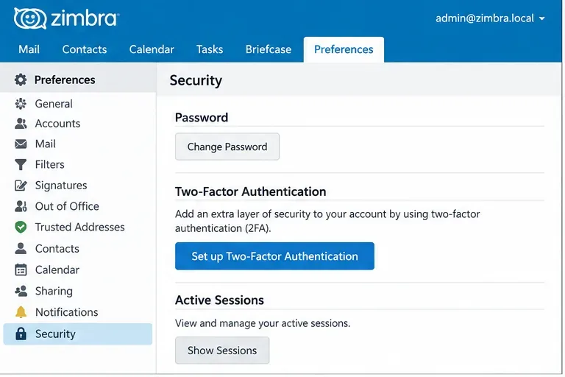This screenshot has width=565, height=377.
Task: Click the Filters funnel icon
Action: (21, 164)
